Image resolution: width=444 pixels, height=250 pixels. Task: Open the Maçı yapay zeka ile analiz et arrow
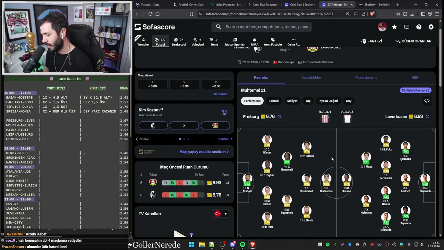tap(227, 152)
